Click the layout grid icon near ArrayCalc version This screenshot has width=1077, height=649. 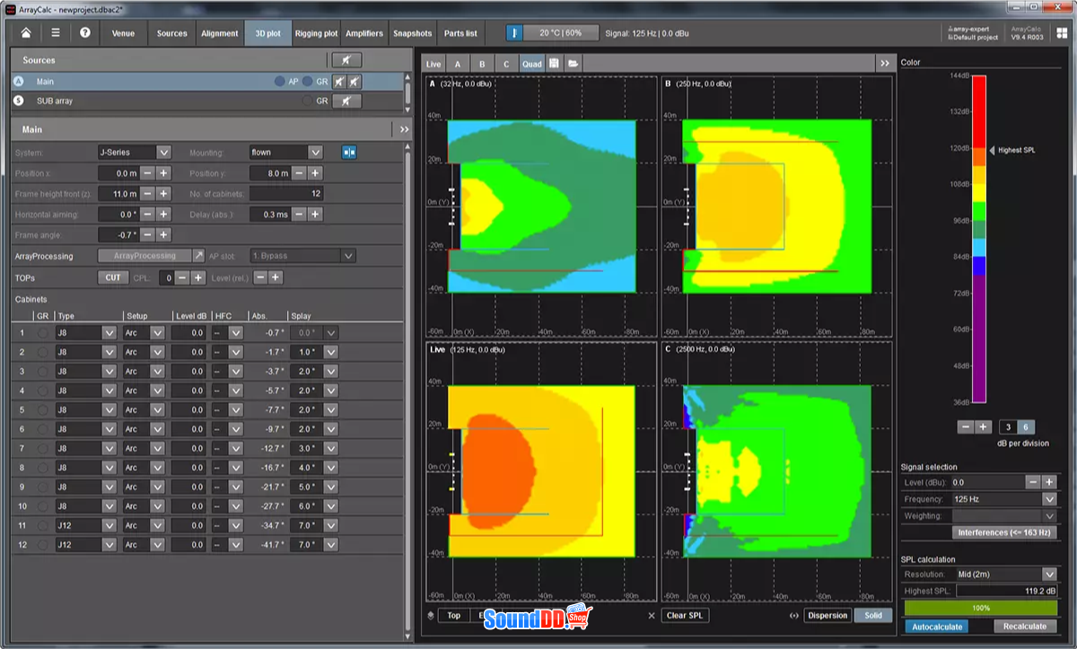[1062, 33]
